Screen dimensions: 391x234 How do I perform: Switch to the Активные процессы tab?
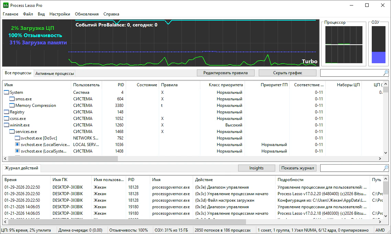(x=55, y=74)
